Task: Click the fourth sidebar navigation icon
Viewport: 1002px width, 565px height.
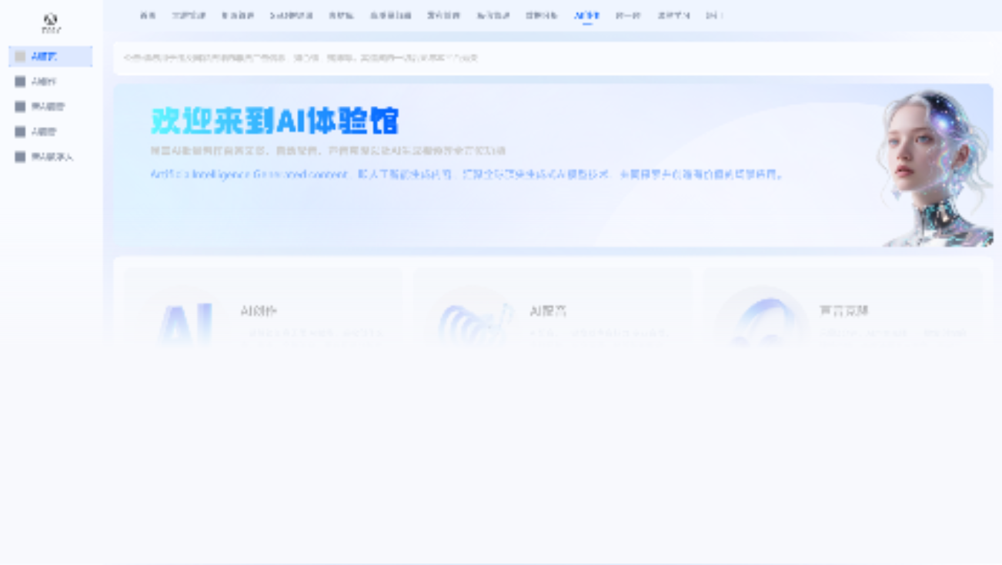Action: click(x=19, y=131)
